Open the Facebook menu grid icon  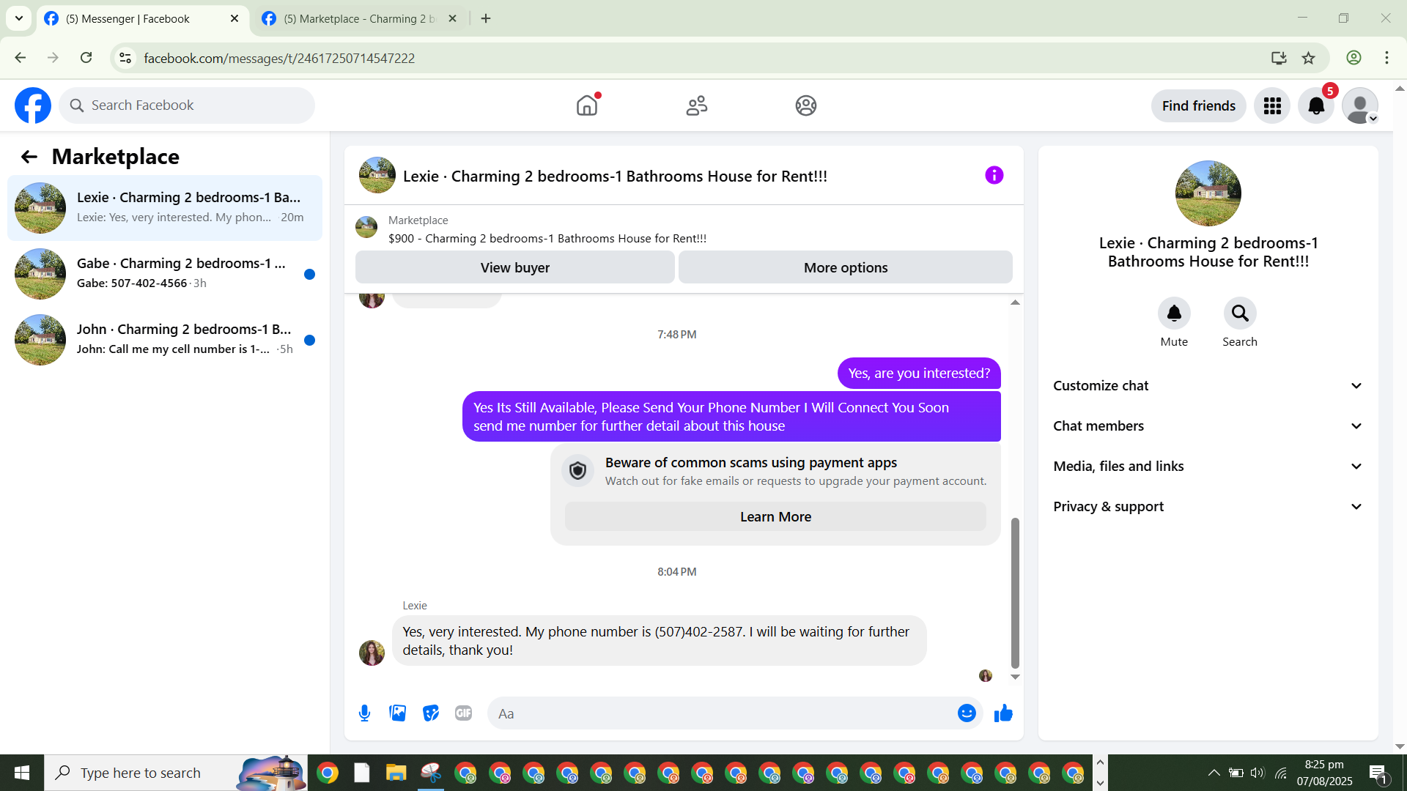pos(1272,106)
